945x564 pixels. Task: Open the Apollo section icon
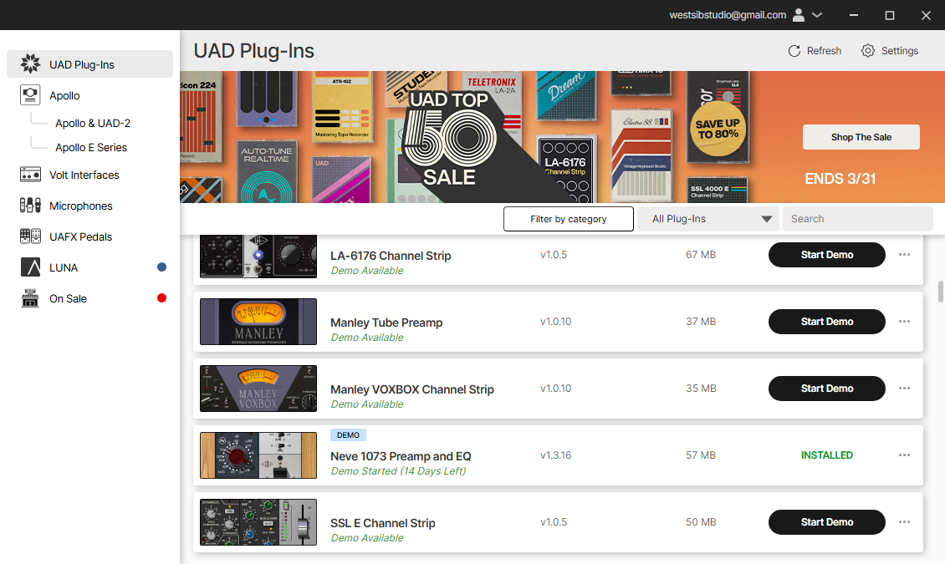30,95
